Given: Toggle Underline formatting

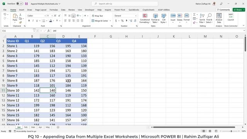Looking at the screenshot, I should coord(37,20).
